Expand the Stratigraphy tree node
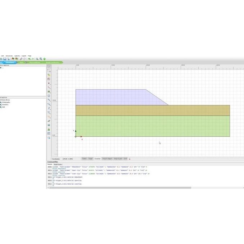This screenshot has width=244, height=244. click(x=1, y=103)
